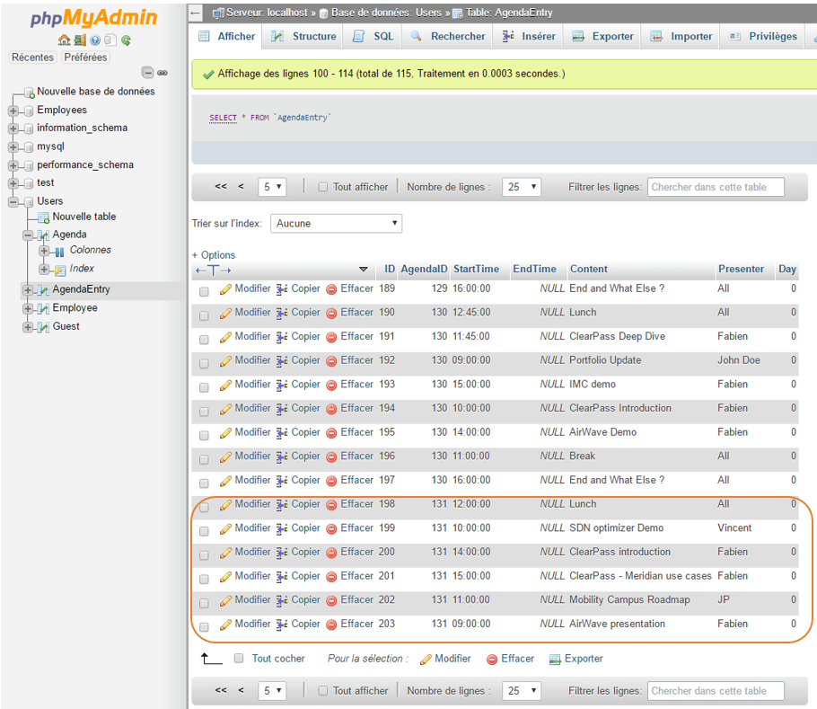Click the Récentes button in sidebar
The width and height of the screenshot is (817, 709).
(32, 58)
